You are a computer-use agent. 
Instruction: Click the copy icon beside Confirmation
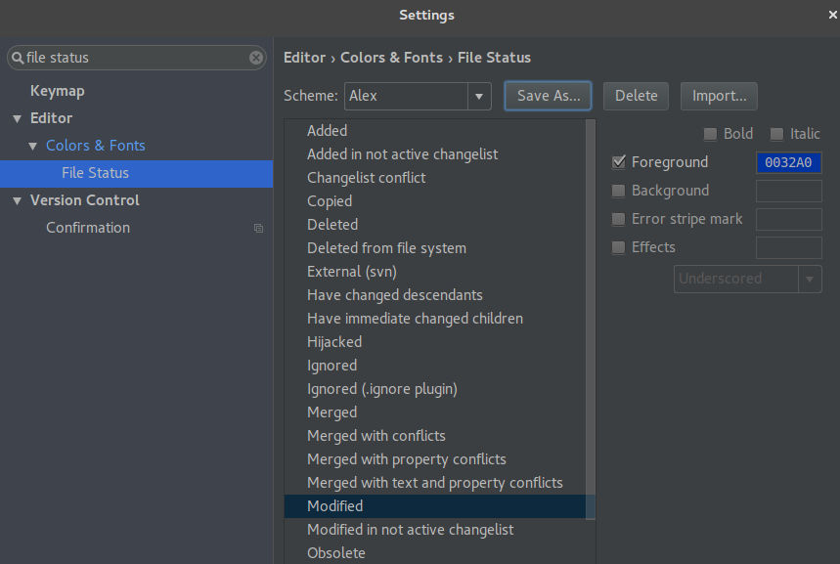[x=258, y=228]
